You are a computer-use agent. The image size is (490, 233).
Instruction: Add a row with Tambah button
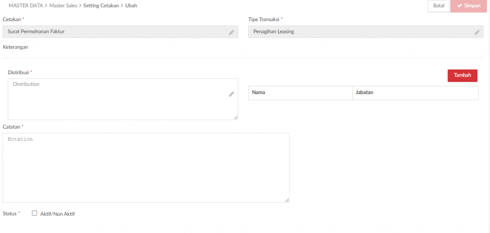(x=463, y=76)
